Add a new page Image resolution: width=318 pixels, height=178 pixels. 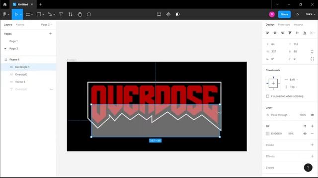[x=50, y=34]
